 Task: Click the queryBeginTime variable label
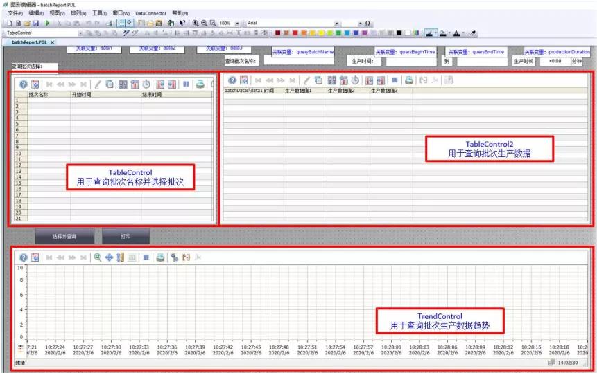point(405,52)
